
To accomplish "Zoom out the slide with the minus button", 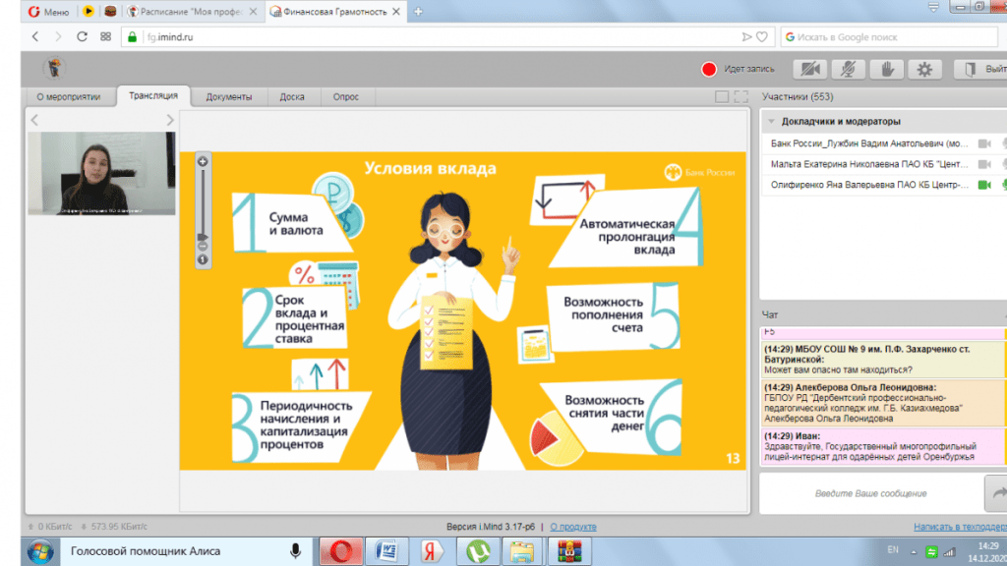I will pos(203,247).
